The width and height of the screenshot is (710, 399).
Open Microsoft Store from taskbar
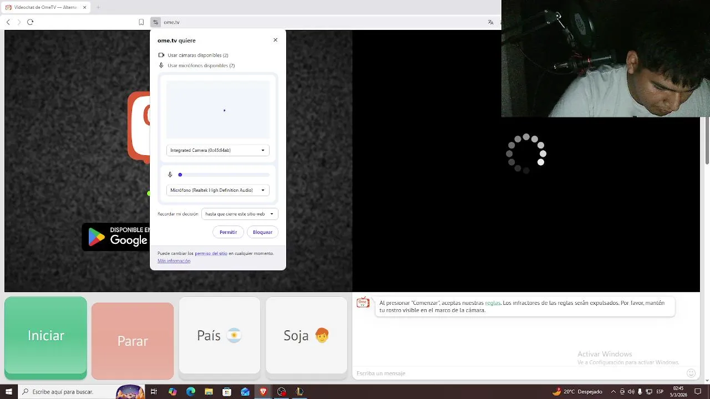pyautogui.click(x=227, y=392)
